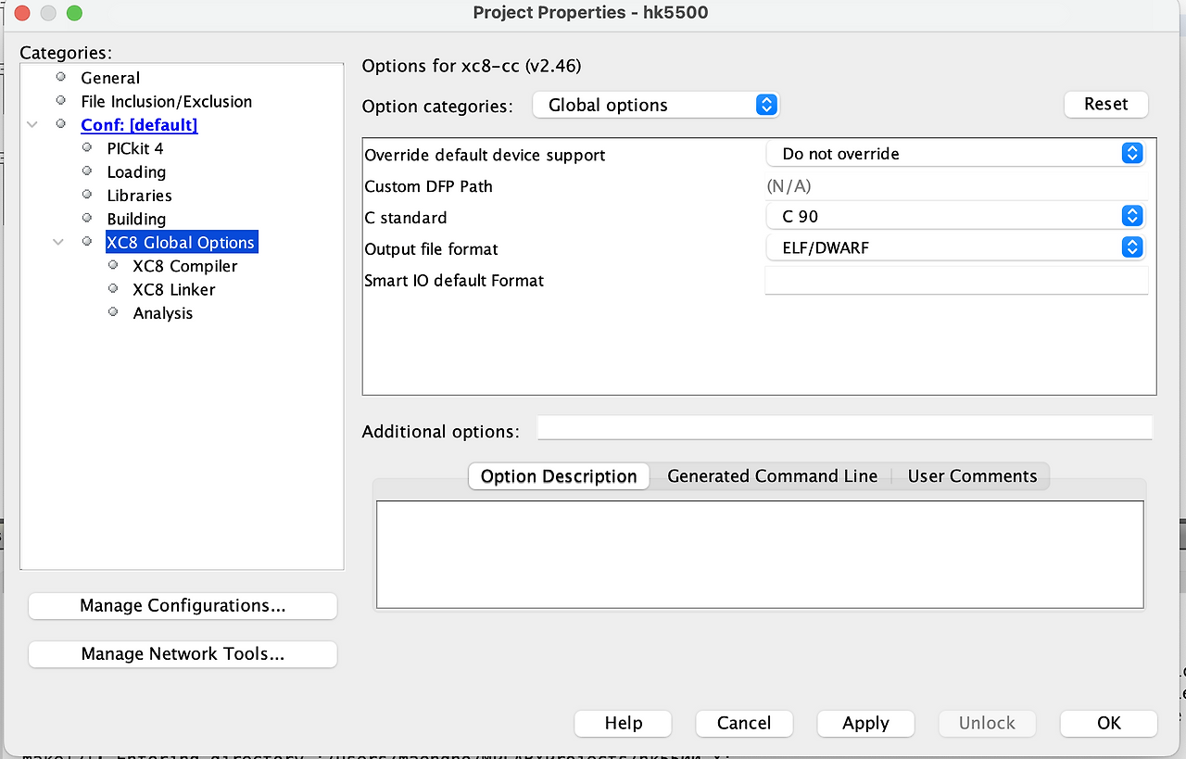Collapse the XC8 Global Options node
Image resolution: width=1186 pixels, height=759 pixels.
(x=57, y=241)
